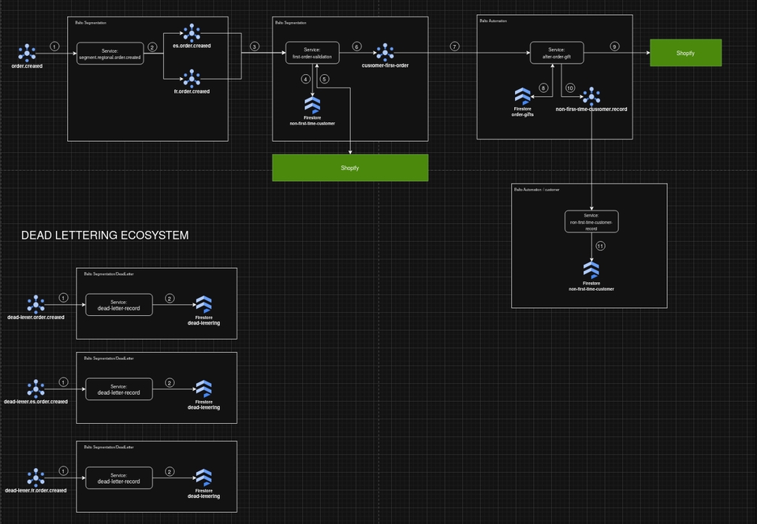Select the segment.regional.order.created service box
Image resolution: width=757 pixels, height=524 pixels.
coord(110,54)
